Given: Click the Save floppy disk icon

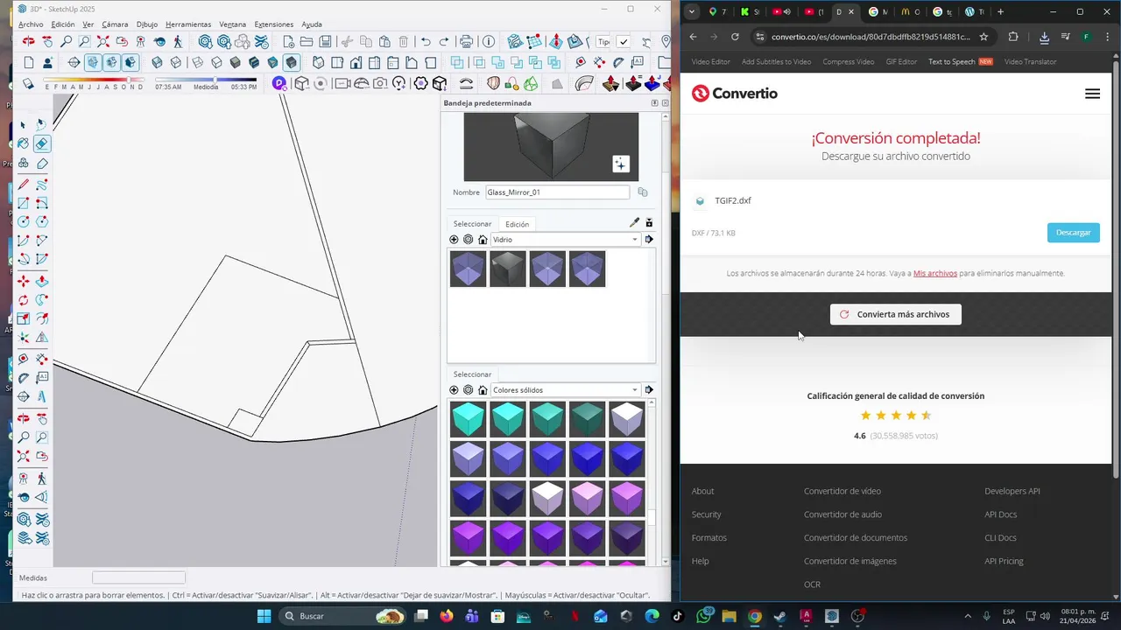Looking at the screenshot, I should pos(325,41).
